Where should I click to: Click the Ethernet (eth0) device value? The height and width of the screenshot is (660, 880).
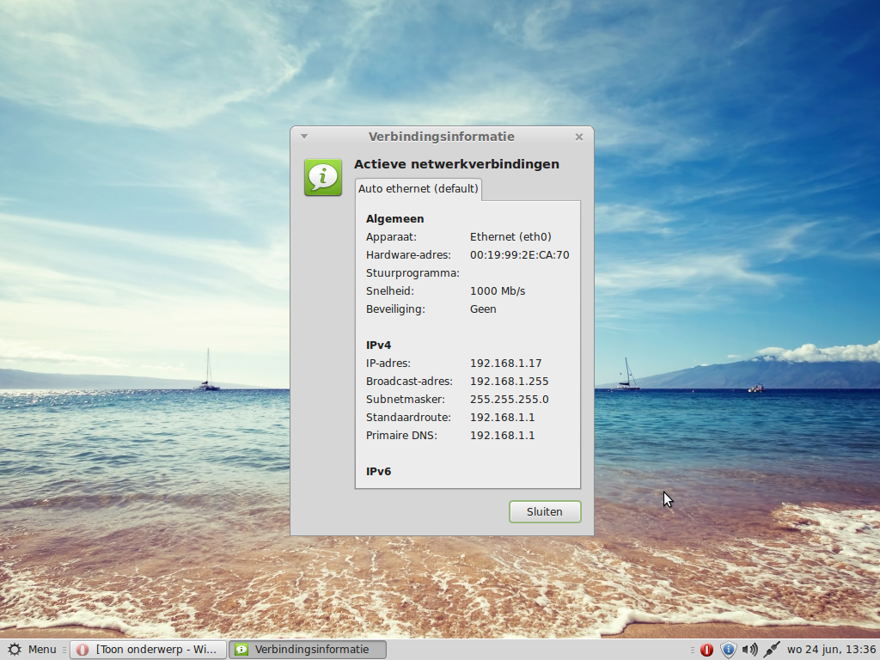pos(510,237)
